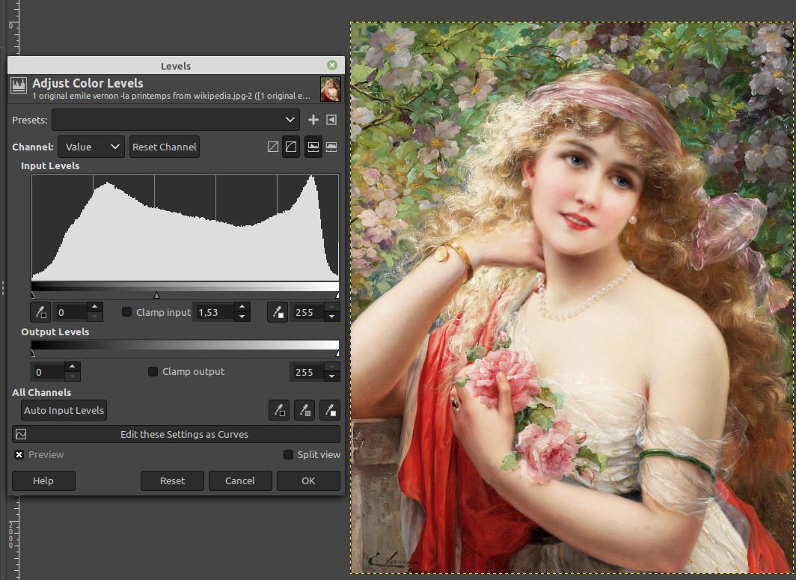Click the low output level field
The height and width of the screenshot is (580, 796).
pos(48,372)
